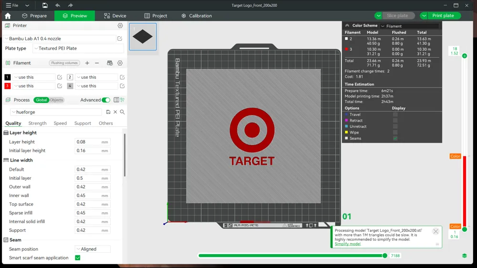Edit filament 2 preset icon
This screenshot has width=477, height=268.
122,77
